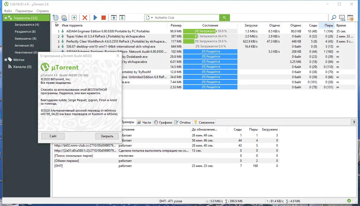Click Move Down Queue arrow icon

(x=122, y=18)
